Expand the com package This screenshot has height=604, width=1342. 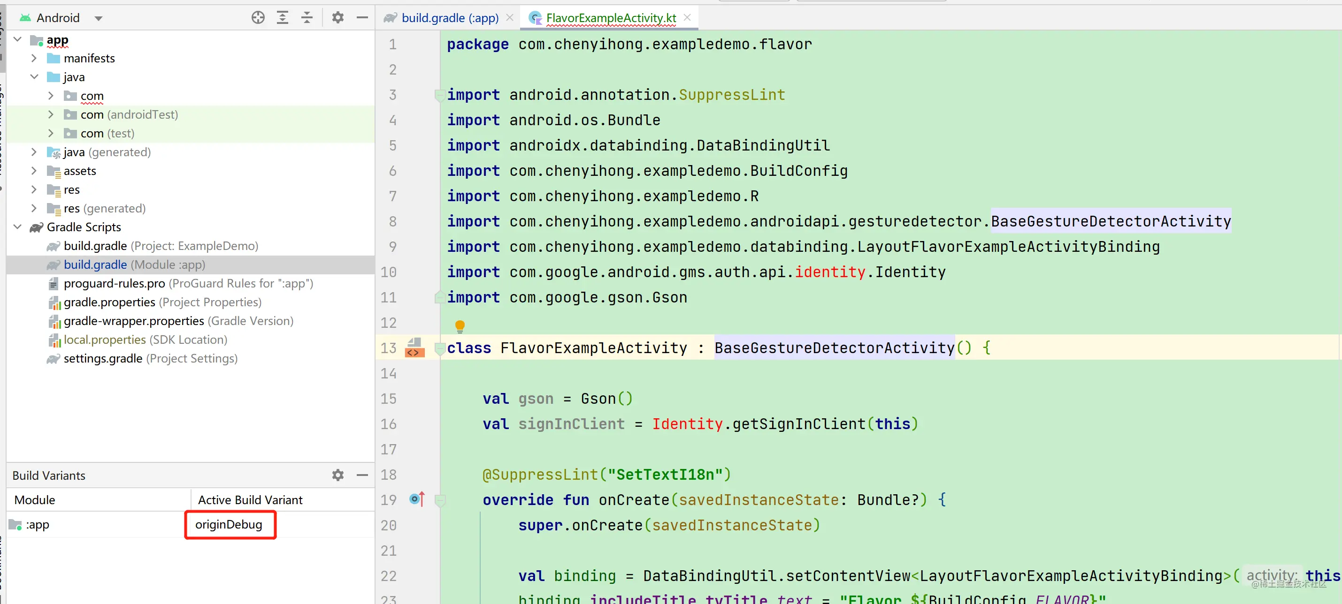51,96
